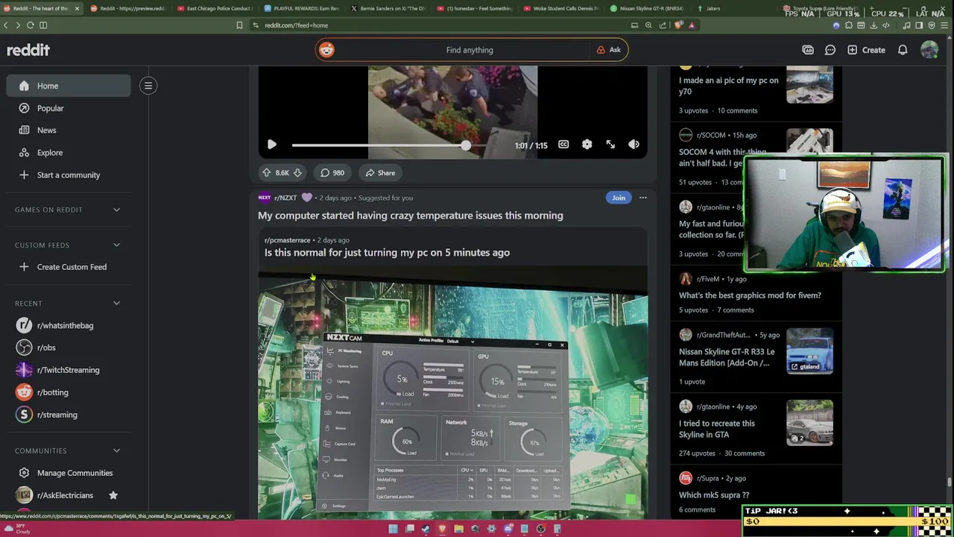This screenshot has height=537, width=954.
Task: Mute the video volume
Action: pos(634,145)
